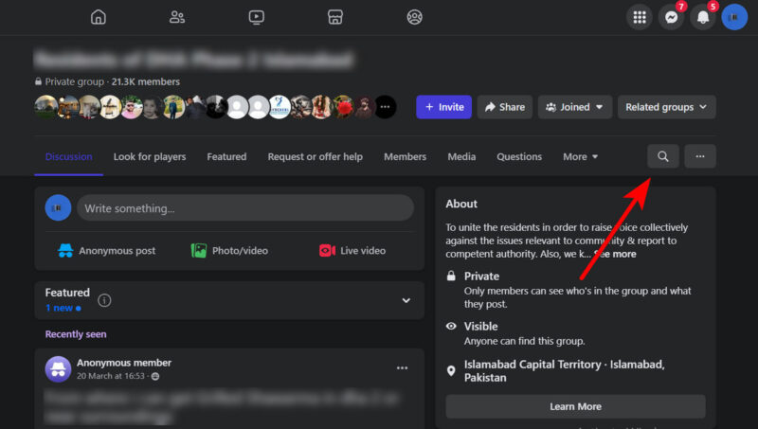Open the Watch video icon
758x429 pixels.
tap(256, 17)
